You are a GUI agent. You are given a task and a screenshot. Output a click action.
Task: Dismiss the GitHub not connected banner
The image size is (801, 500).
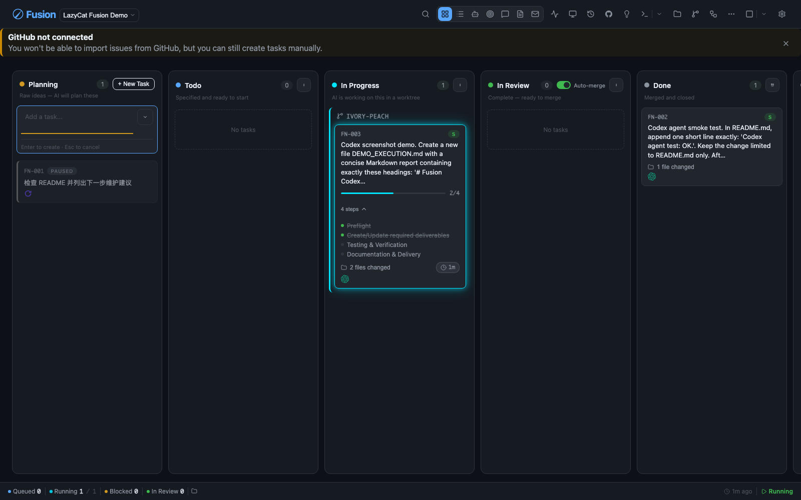(x=786, y=43)
